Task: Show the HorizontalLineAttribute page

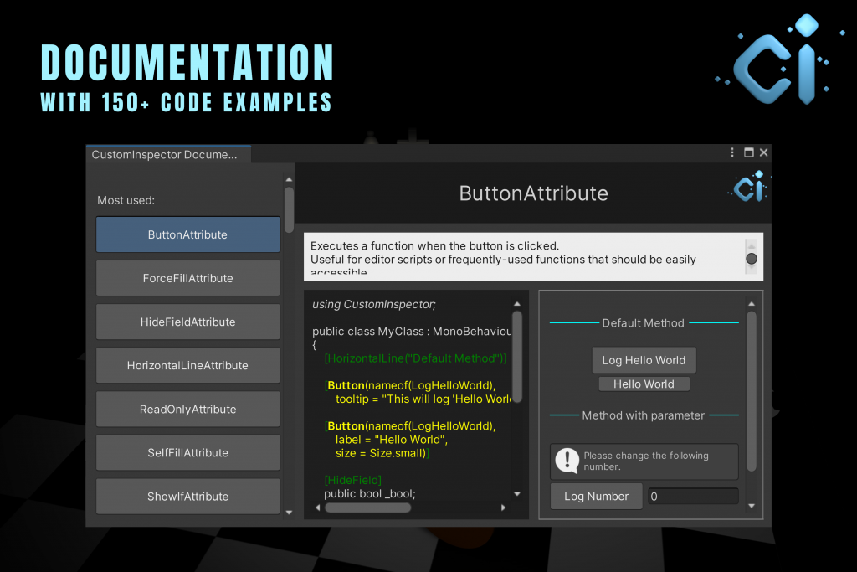Action: click(187, 365)
